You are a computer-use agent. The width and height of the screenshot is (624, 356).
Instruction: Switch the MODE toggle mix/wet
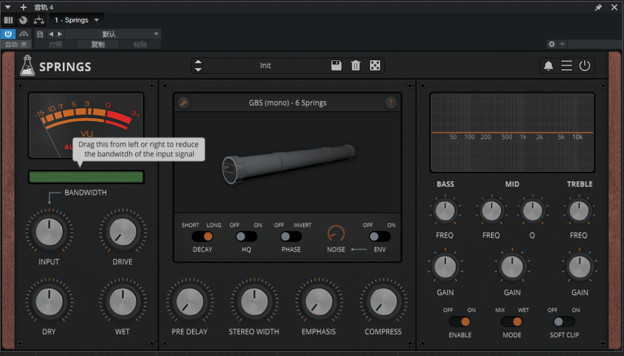[x=512, y=321]
